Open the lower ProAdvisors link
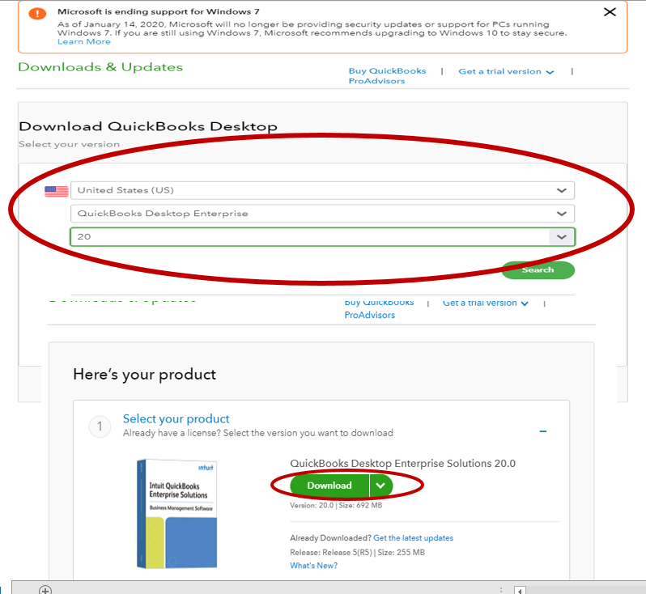Screen dimensions: 646x594 pyautogui.click(x=370, y=315)
